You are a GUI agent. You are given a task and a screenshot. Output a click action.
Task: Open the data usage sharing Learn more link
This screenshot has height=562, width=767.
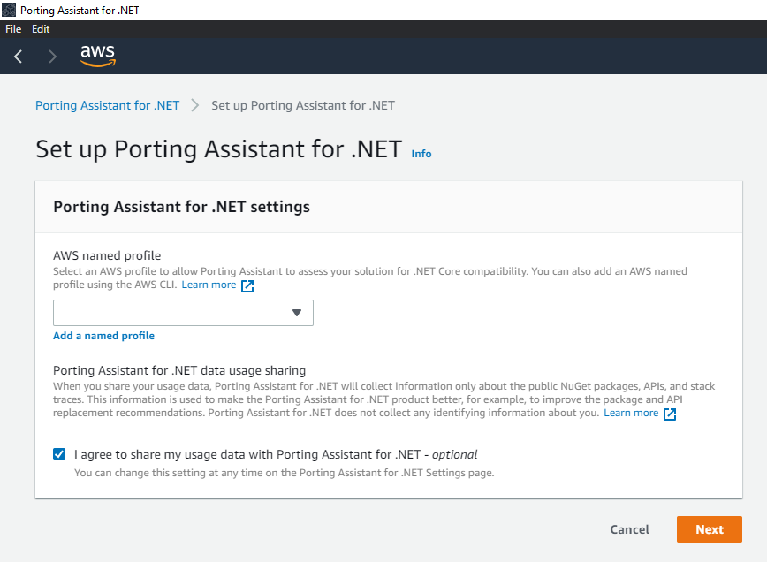click(630, 413)
